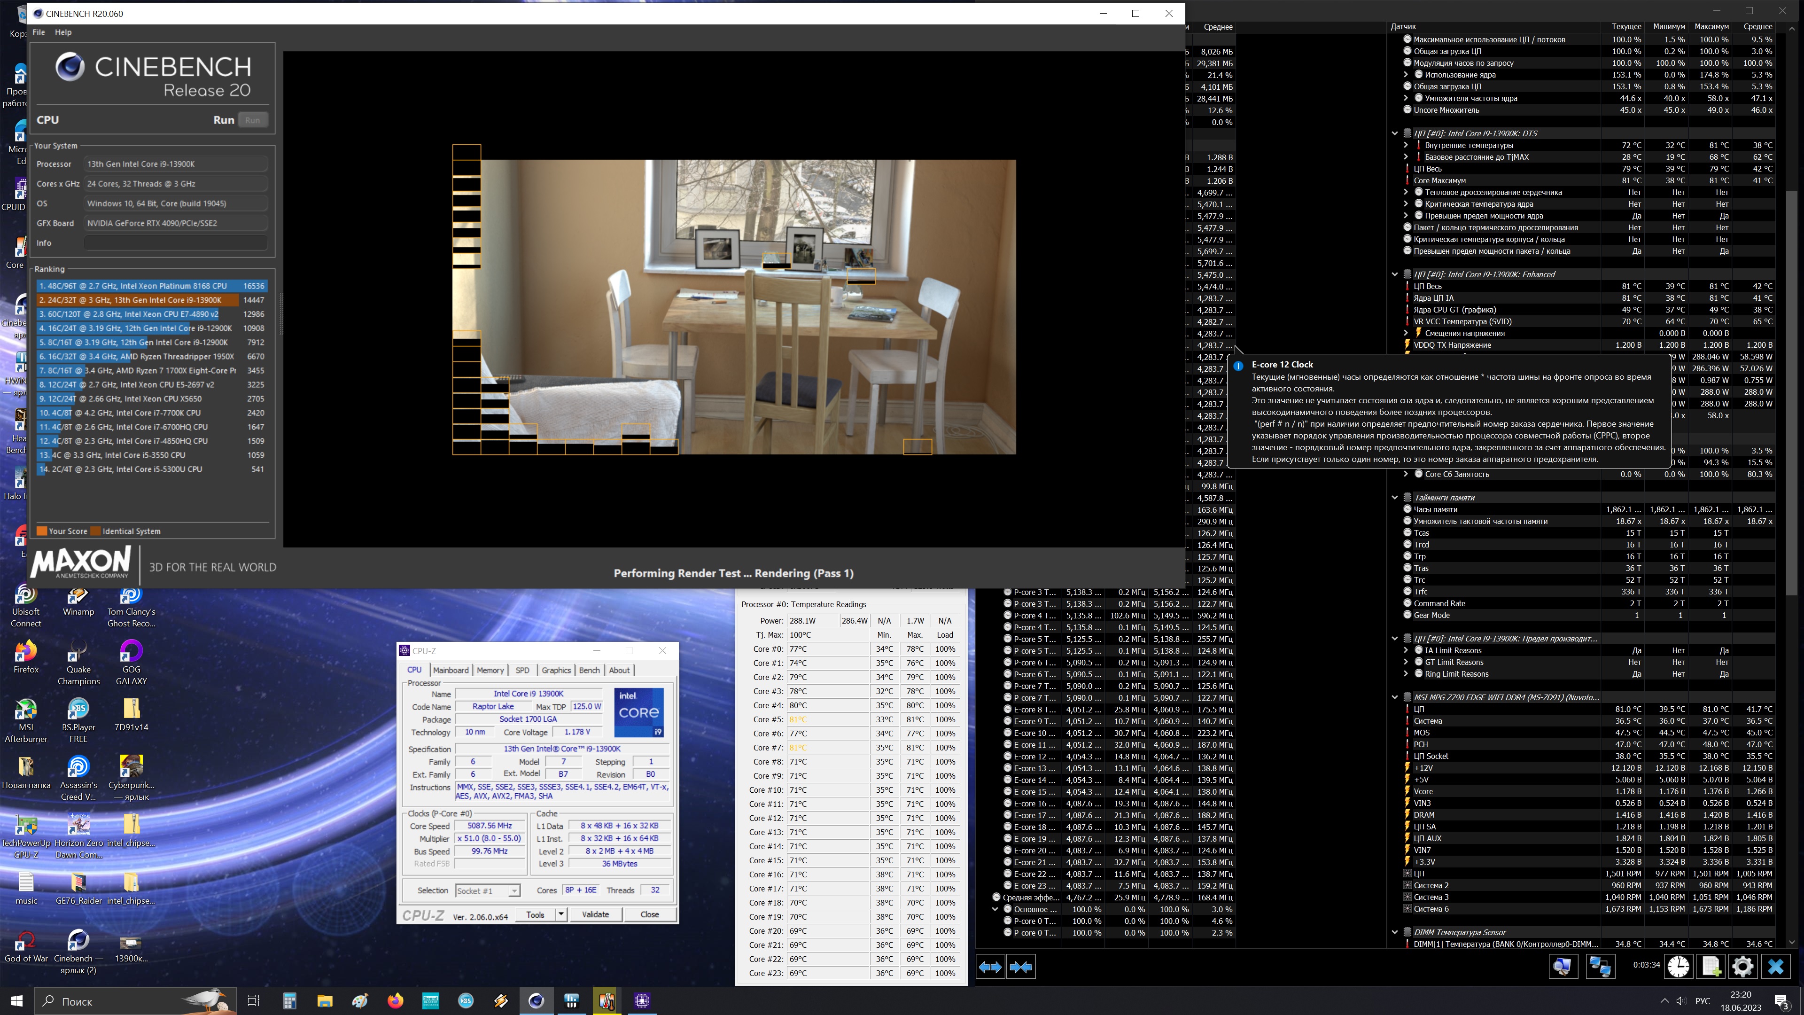The width and height of the screenshot is (1804, 1015).
Task: Open the CPU-Z Tools dropdown arrow
Action: coord(560,914)
